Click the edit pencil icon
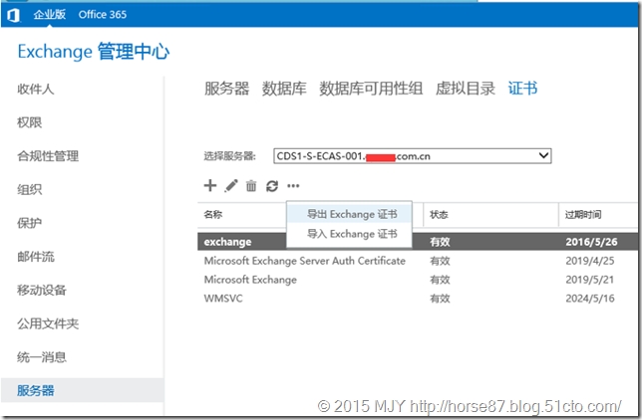This screenshot has height=420, width=642. point(231,186)
